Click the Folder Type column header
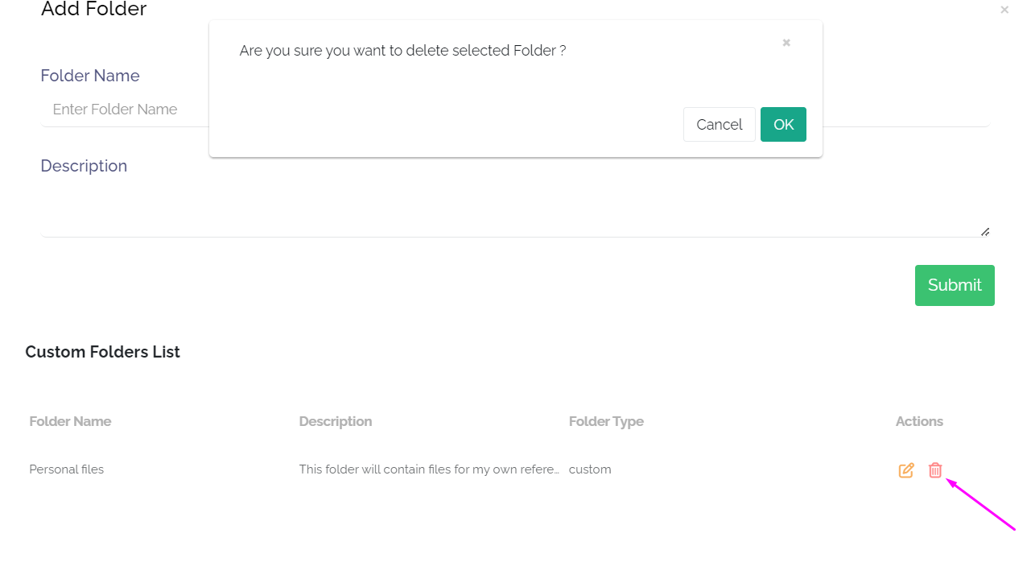Screen dimensions: 1031x583 [x=606, y=421]
